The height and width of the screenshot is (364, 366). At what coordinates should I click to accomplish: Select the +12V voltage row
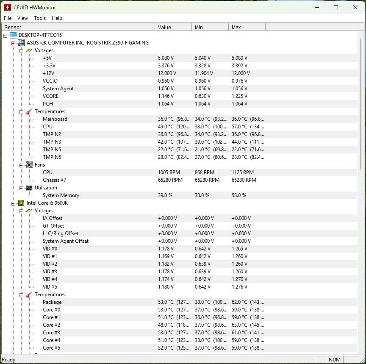200,73
